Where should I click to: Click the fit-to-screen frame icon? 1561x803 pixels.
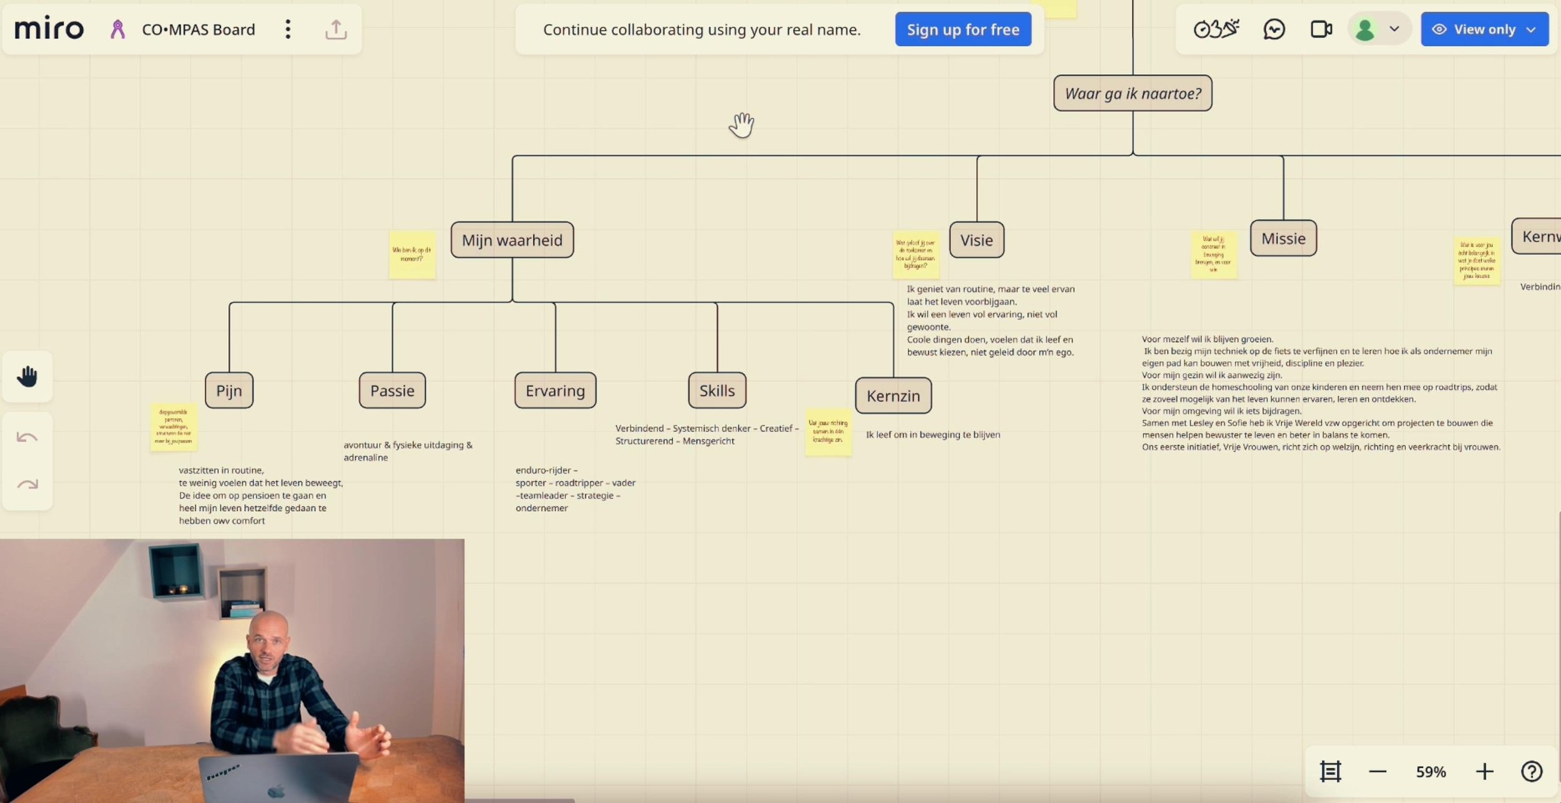coord(1330,772)
